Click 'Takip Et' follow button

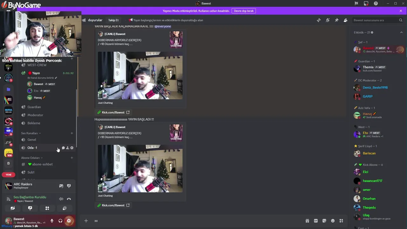113,20
